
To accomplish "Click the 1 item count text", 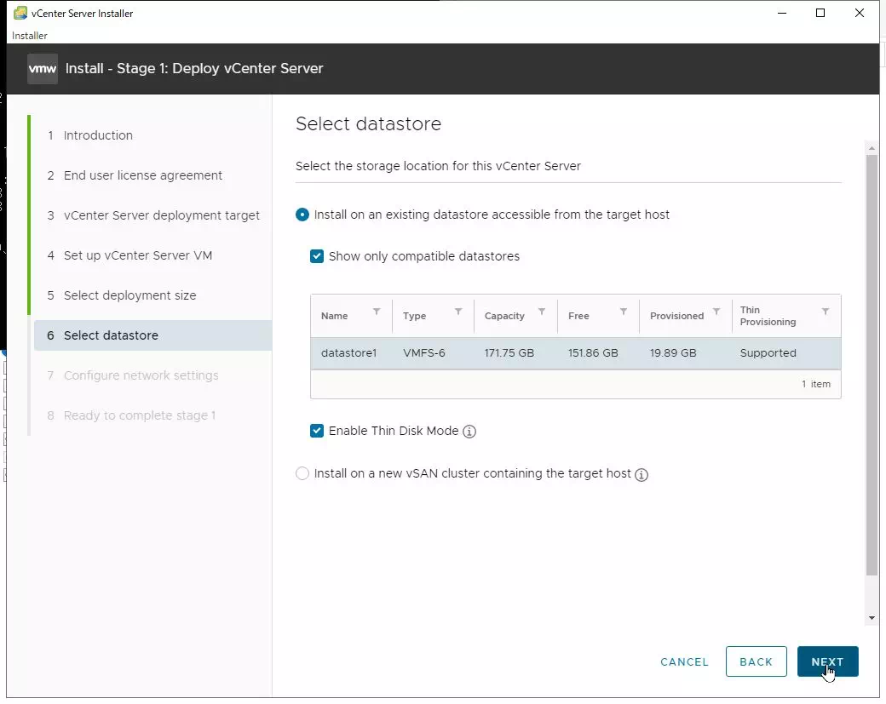I will coord(816,384).
